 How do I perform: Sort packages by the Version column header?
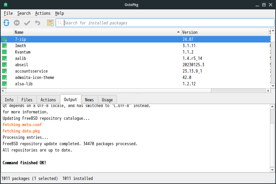point(225,32)
